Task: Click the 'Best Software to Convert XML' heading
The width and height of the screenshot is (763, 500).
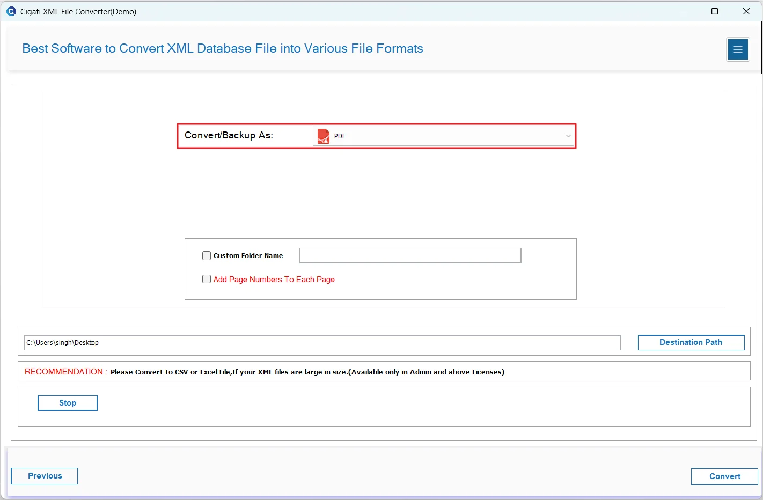Action: coord(223,48)
